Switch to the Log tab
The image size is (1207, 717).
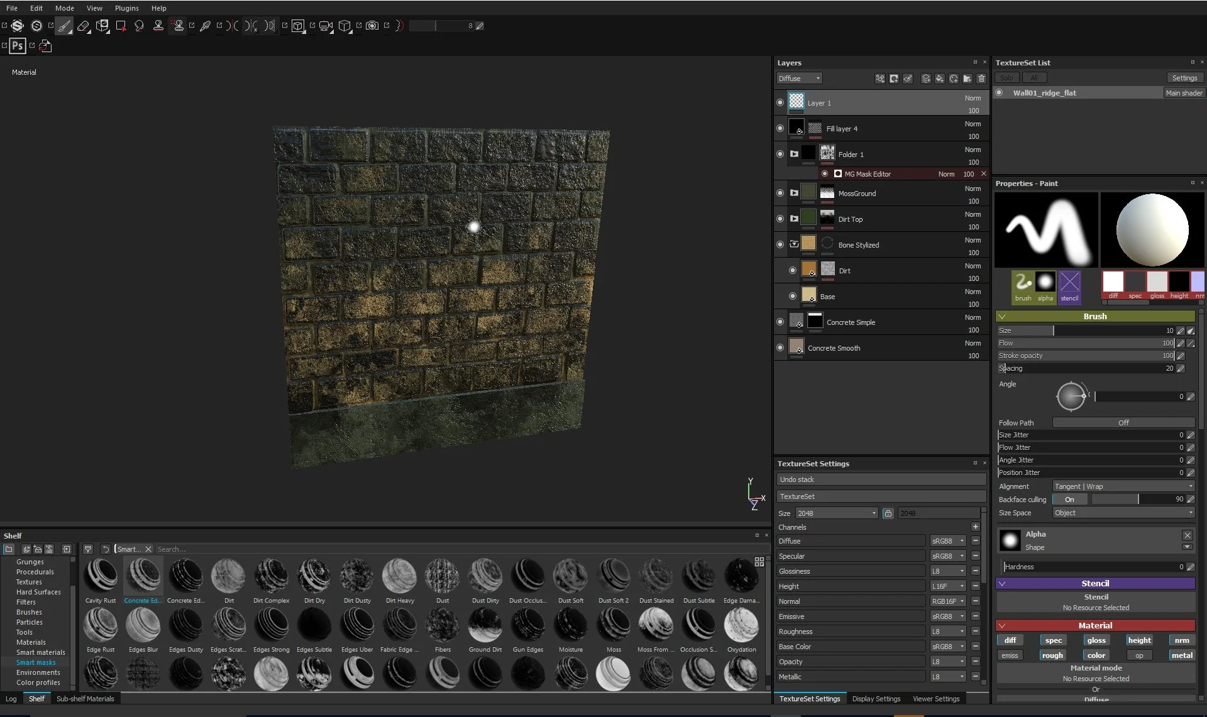tap(11, 699)
